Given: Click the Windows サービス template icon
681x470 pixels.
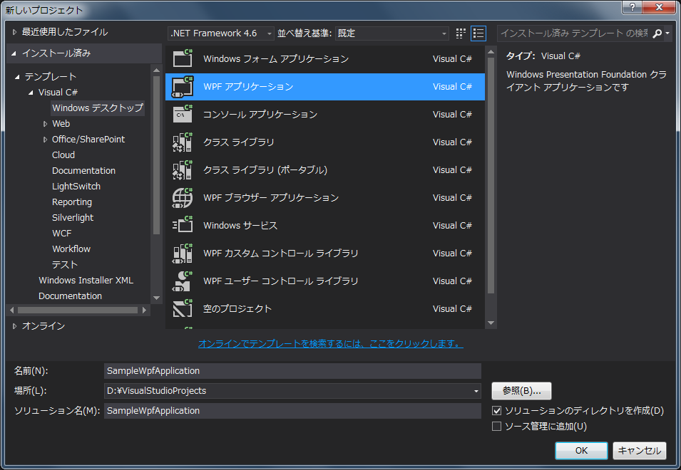Looking at the screenshot, I should click(183, 225).
